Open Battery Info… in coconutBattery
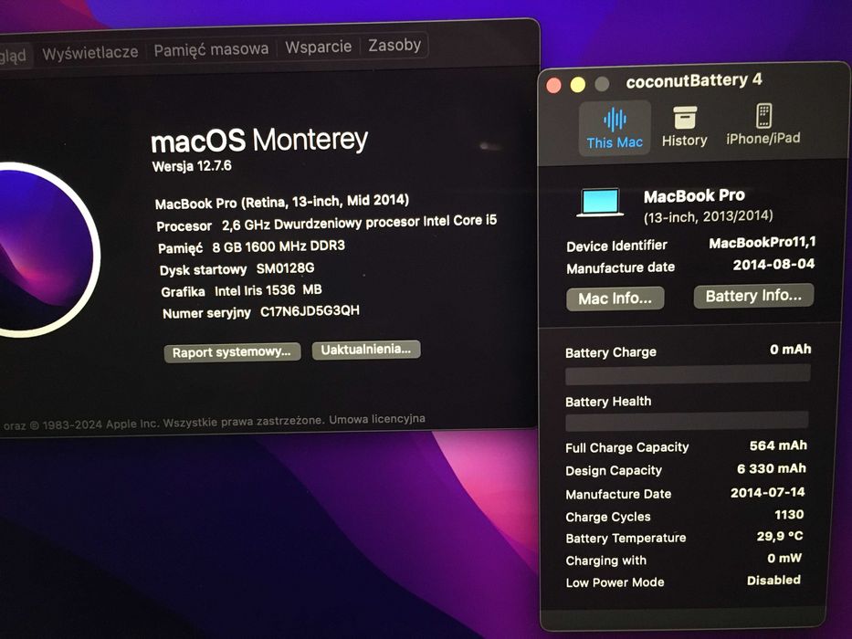This screenshot has height=639, width=852. point(753,296)
